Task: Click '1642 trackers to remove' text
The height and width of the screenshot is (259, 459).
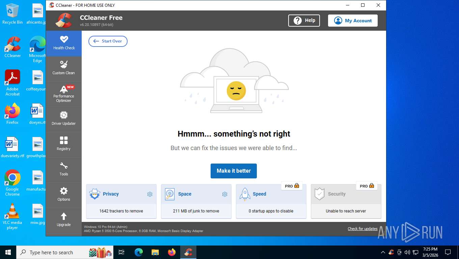Action: tap(121, 211)
